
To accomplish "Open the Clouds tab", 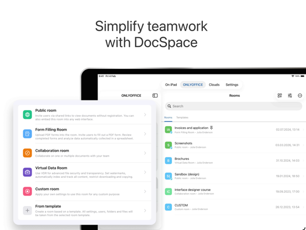I will pyautogui.click(x=214, y=84).
